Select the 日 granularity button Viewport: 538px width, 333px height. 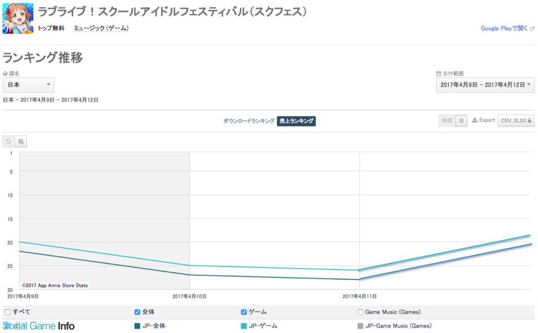[462, 121]
